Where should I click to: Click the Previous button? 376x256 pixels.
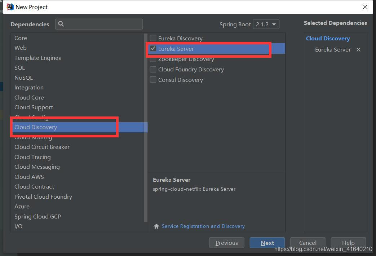coord(227,243)
